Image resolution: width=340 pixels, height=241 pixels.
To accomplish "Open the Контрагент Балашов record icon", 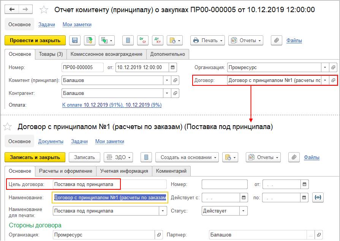I will [175, 93].
